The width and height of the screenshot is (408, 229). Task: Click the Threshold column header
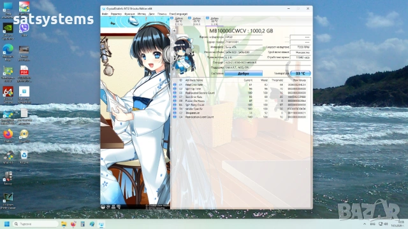pyautogui.click(x=277, y=80)
